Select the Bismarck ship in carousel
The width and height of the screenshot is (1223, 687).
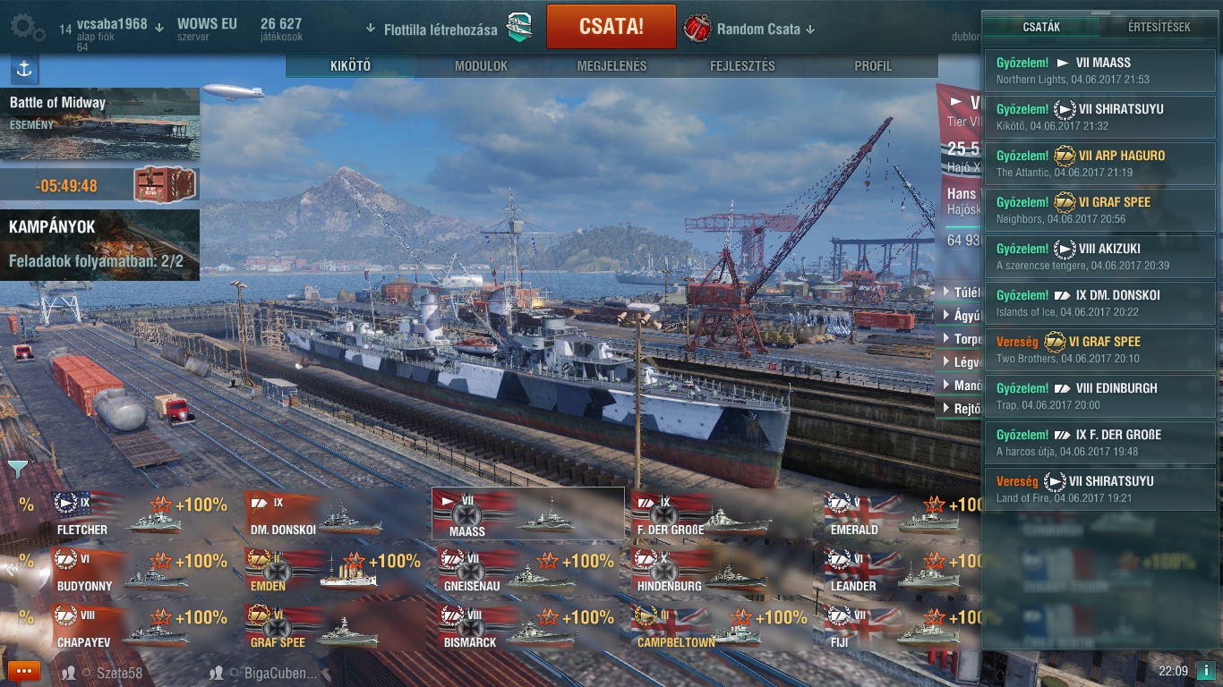tap(528, 626)
